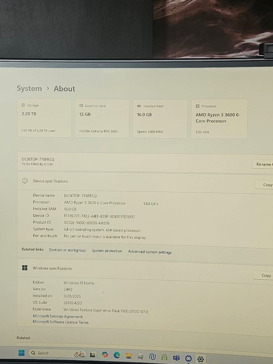Image resolution: width=273 pixels, height=364 pixels.
Task: Click 'Speed: 2400 MHz' text
Action: [x=150, y=132]
